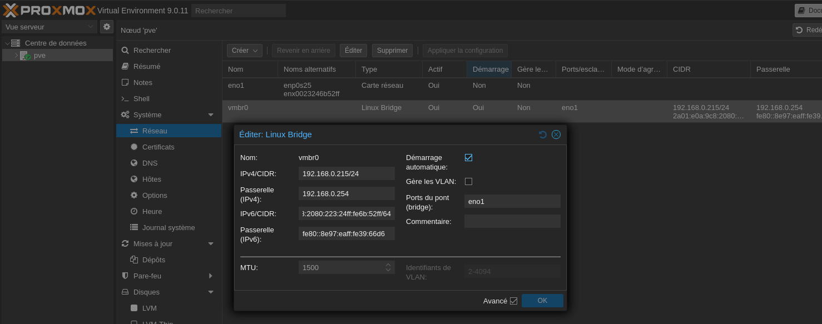Screen dimensions: 822x324
Task: Collapse the Système section
Action: pyautogui.click(x=211, y=115)
